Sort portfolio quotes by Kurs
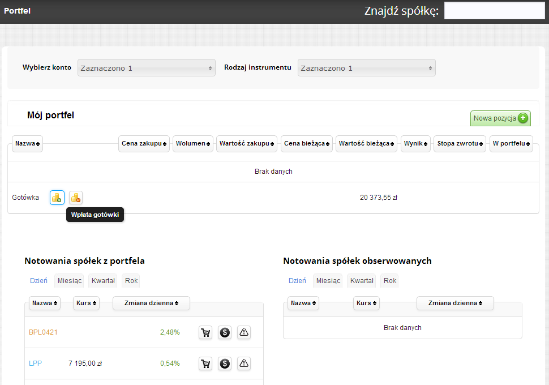This screenshot has height=385, width=549. coord(86,303)
